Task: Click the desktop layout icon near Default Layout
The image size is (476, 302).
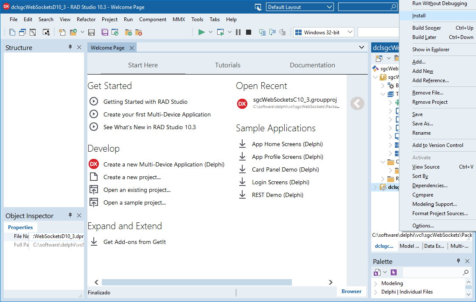Action: coord(258,7)
